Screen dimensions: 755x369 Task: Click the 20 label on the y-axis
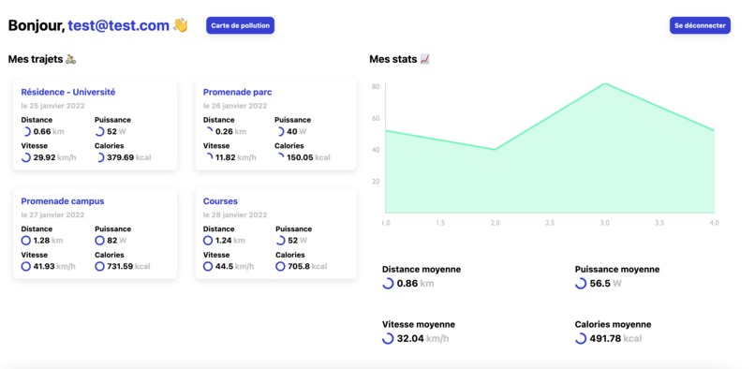point(376,181)
